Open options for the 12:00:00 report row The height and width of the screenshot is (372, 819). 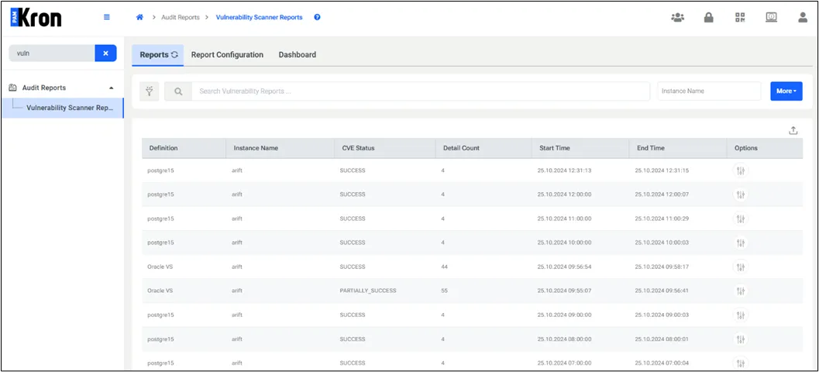tap(740, 195)
